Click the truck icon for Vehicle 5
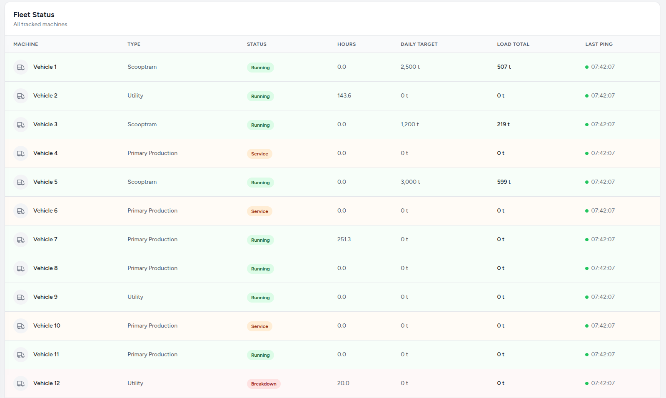The height and width of the screenshot is (398, 666). coord(21,182)
